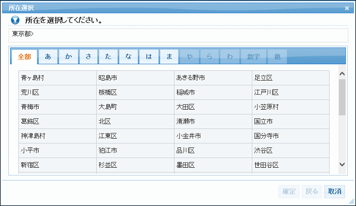Select the か kana tab
356x206 pixels.
click(68, 57)
